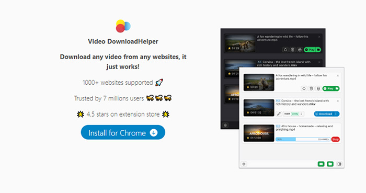
Task: Click refresh icon on fox video in dark panel
Action: pos(285,50)
